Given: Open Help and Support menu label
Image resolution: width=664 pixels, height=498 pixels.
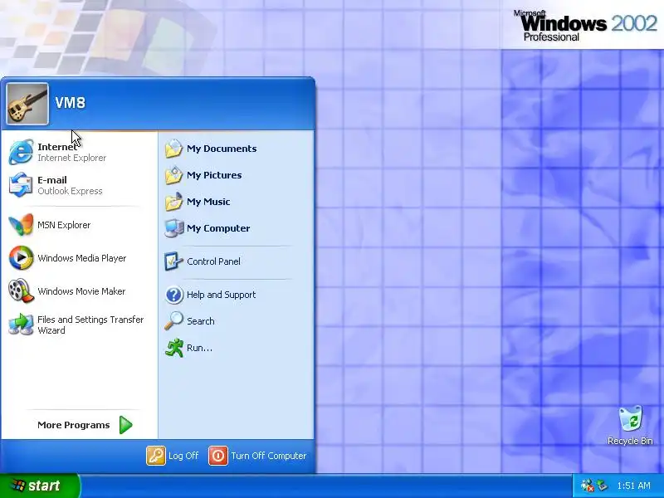Looking at the screenshot, I should point(221,295).
